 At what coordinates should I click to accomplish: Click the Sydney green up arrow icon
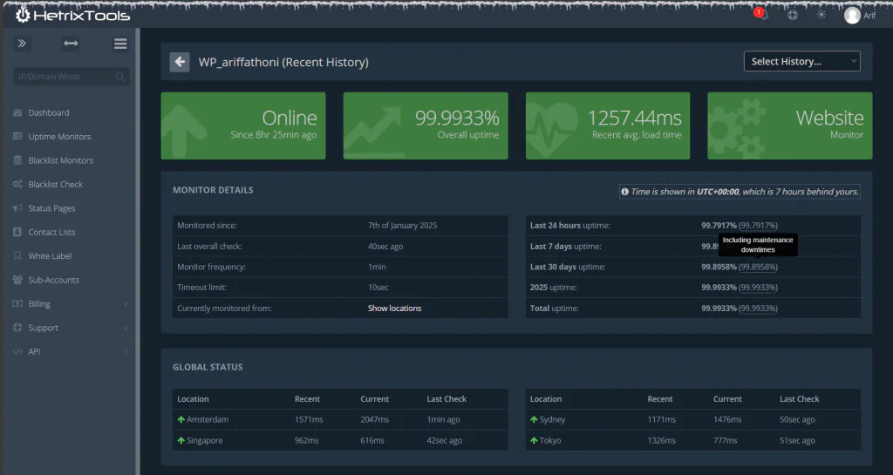pyautogui.click(x=534, y=419)
